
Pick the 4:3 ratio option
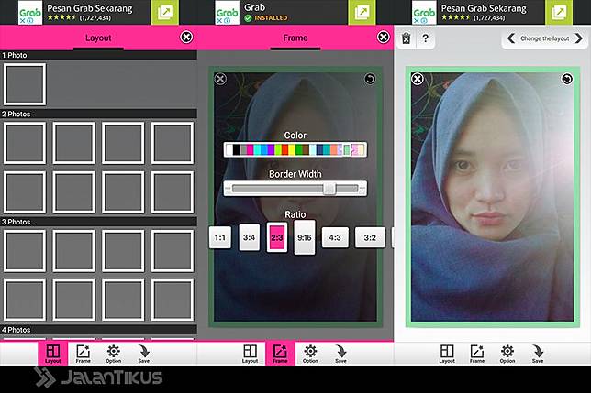(x=335, y=237)
